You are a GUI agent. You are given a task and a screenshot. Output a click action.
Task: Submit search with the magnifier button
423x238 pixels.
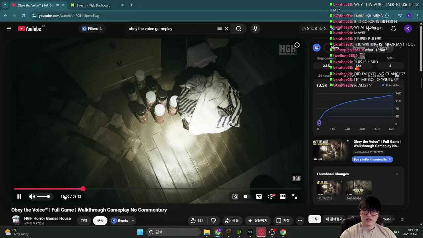coord(239,29)
